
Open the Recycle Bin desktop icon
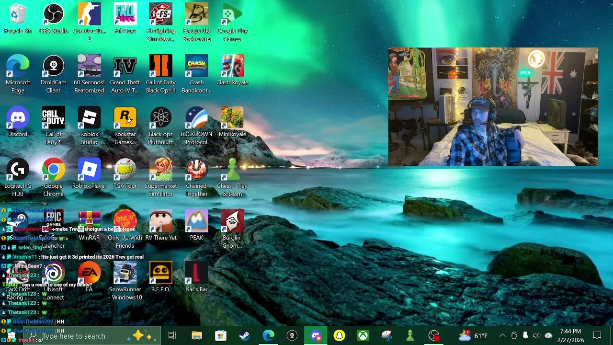[x=18, y=19]
